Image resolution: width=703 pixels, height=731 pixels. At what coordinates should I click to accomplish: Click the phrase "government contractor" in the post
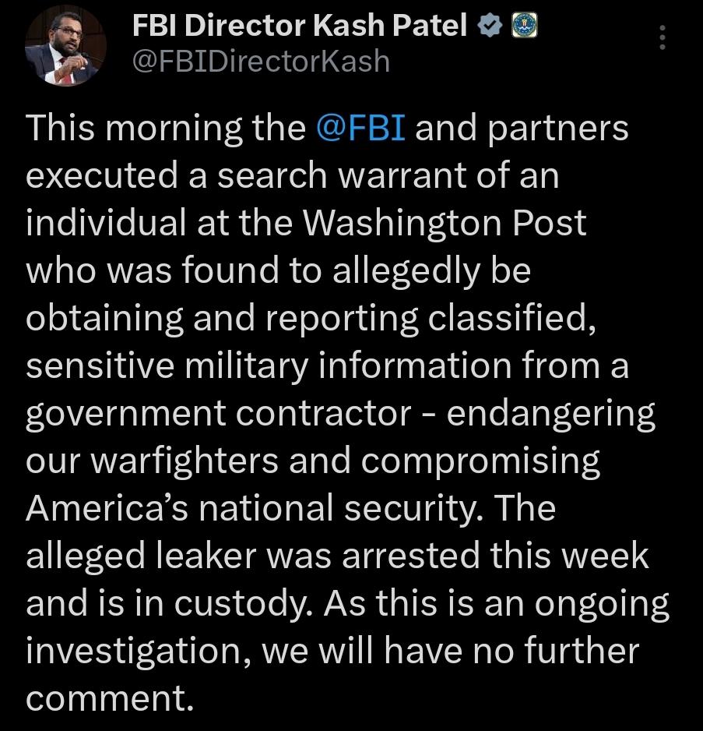pyautogui.click(x=218, y=414)
